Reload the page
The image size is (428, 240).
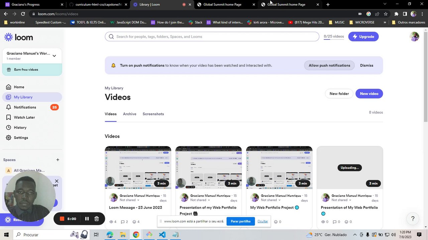(x=23, y=14)
